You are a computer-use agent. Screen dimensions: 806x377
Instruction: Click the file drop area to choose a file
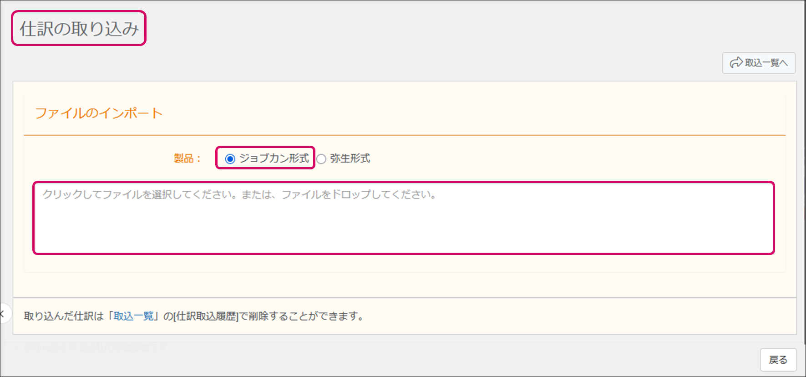tap(403, 218)
